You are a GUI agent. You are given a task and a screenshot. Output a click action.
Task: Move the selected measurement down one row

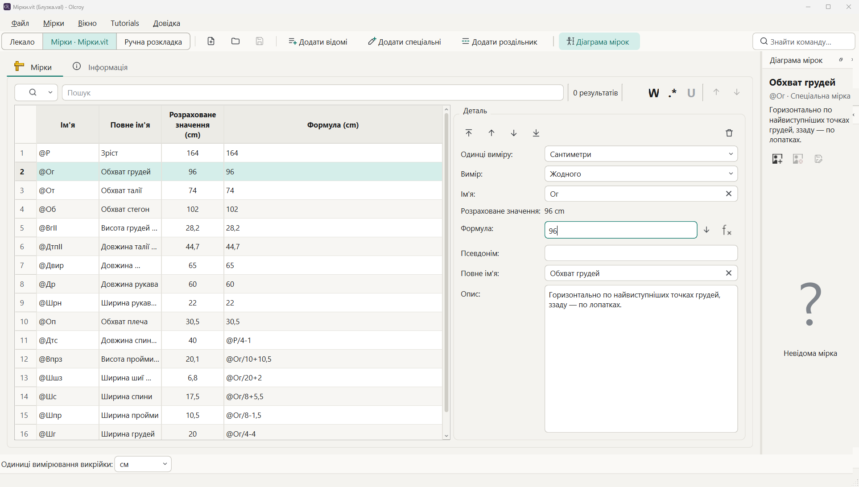pyautogui.click(x=514, y=133)
